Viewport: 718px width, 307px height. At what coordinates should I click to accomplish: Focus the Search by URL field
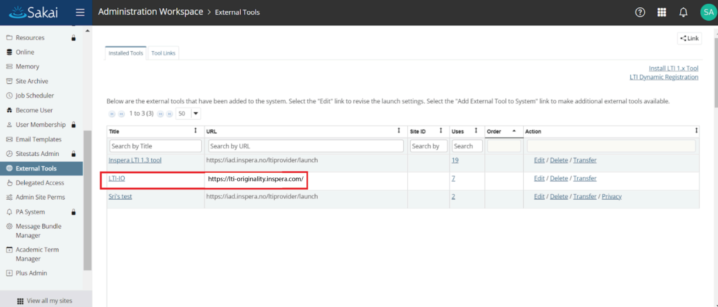coord(306,146)
